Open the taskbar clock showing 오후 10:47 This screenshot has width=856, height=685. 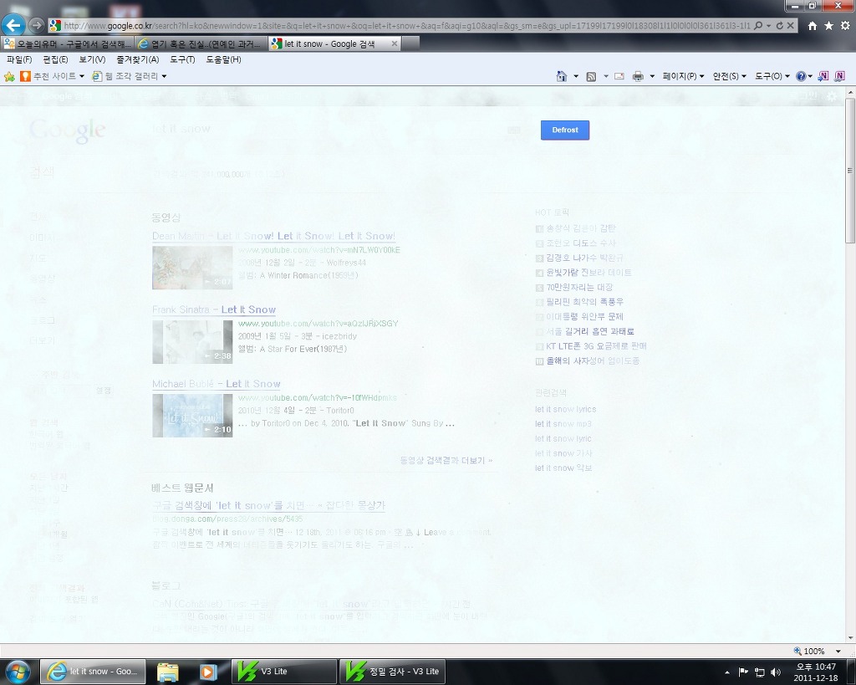816,672
